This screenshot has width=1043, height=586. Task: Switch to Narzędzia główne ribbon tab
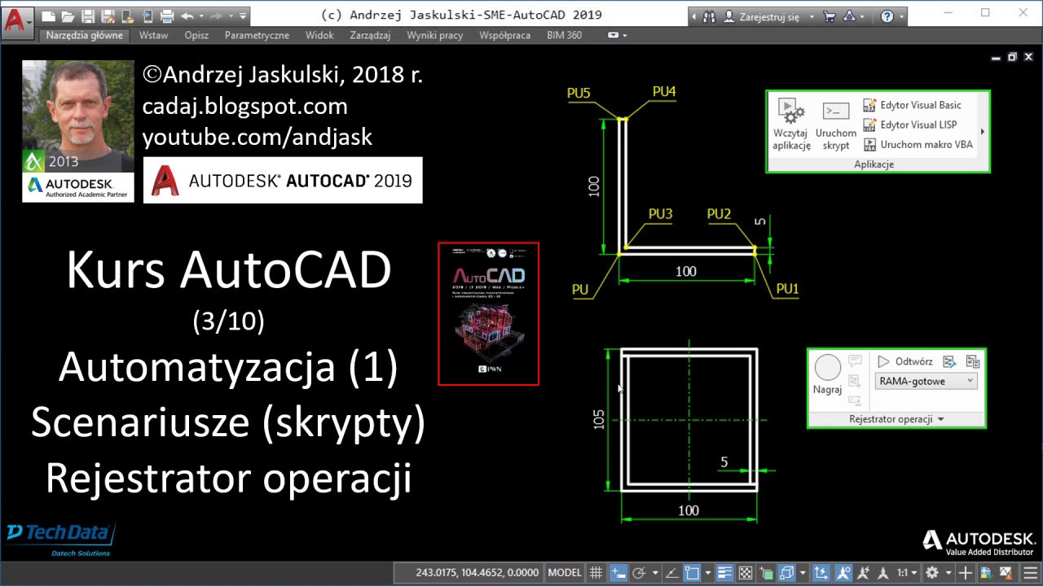pos(85,36)
